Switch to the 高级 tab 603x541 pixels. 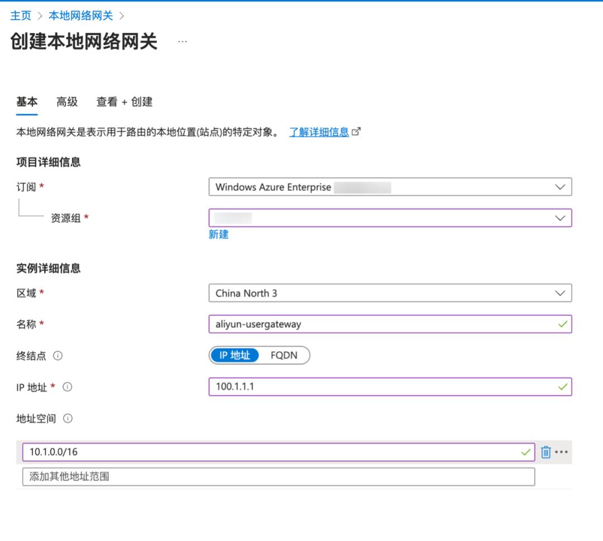tap(66, 102)
